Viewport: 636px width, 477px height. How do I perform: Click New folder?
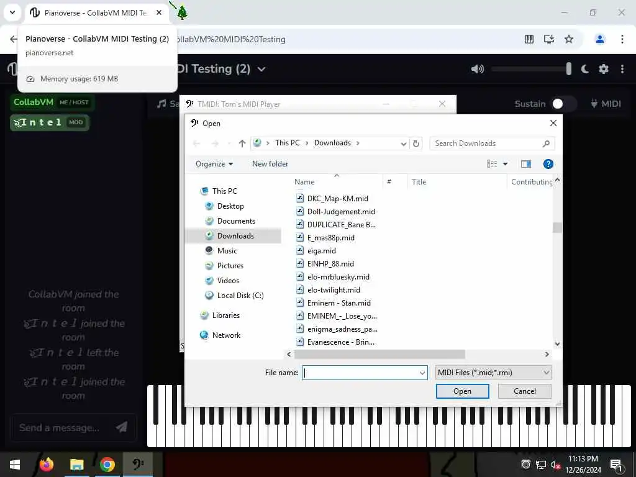pos(270,164)
